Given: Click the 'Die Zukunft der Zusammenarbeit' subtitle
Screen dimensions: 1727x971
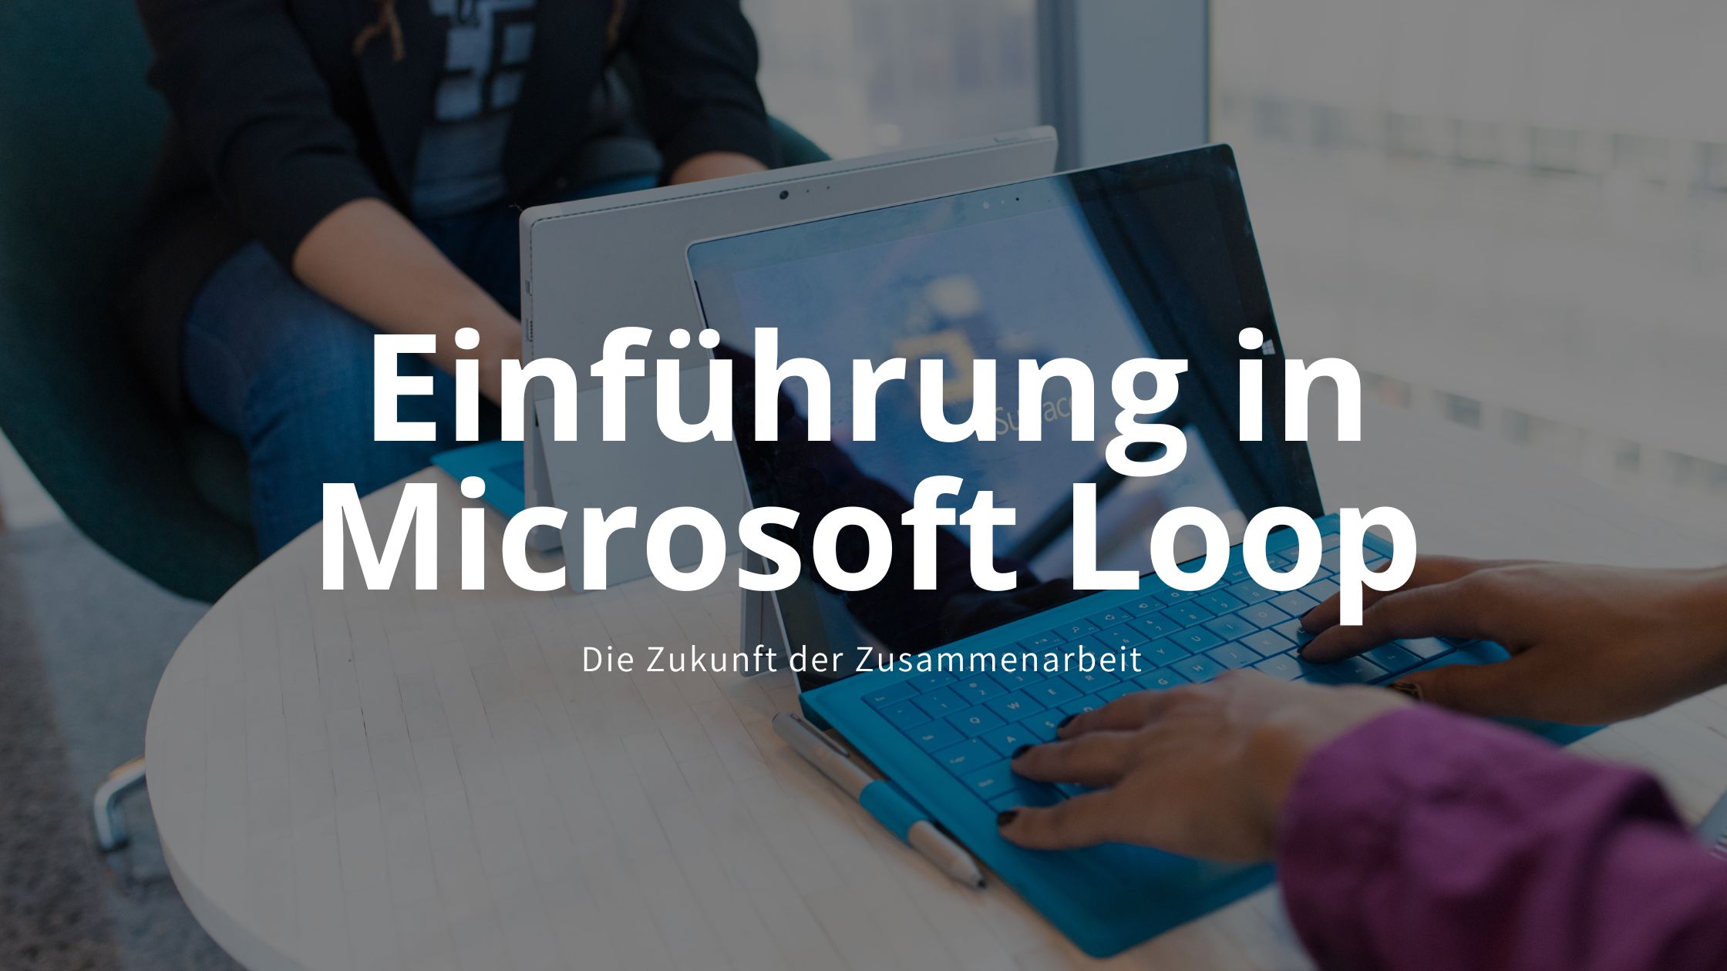Looking at the screenshot, I should (x=862, y=661).
